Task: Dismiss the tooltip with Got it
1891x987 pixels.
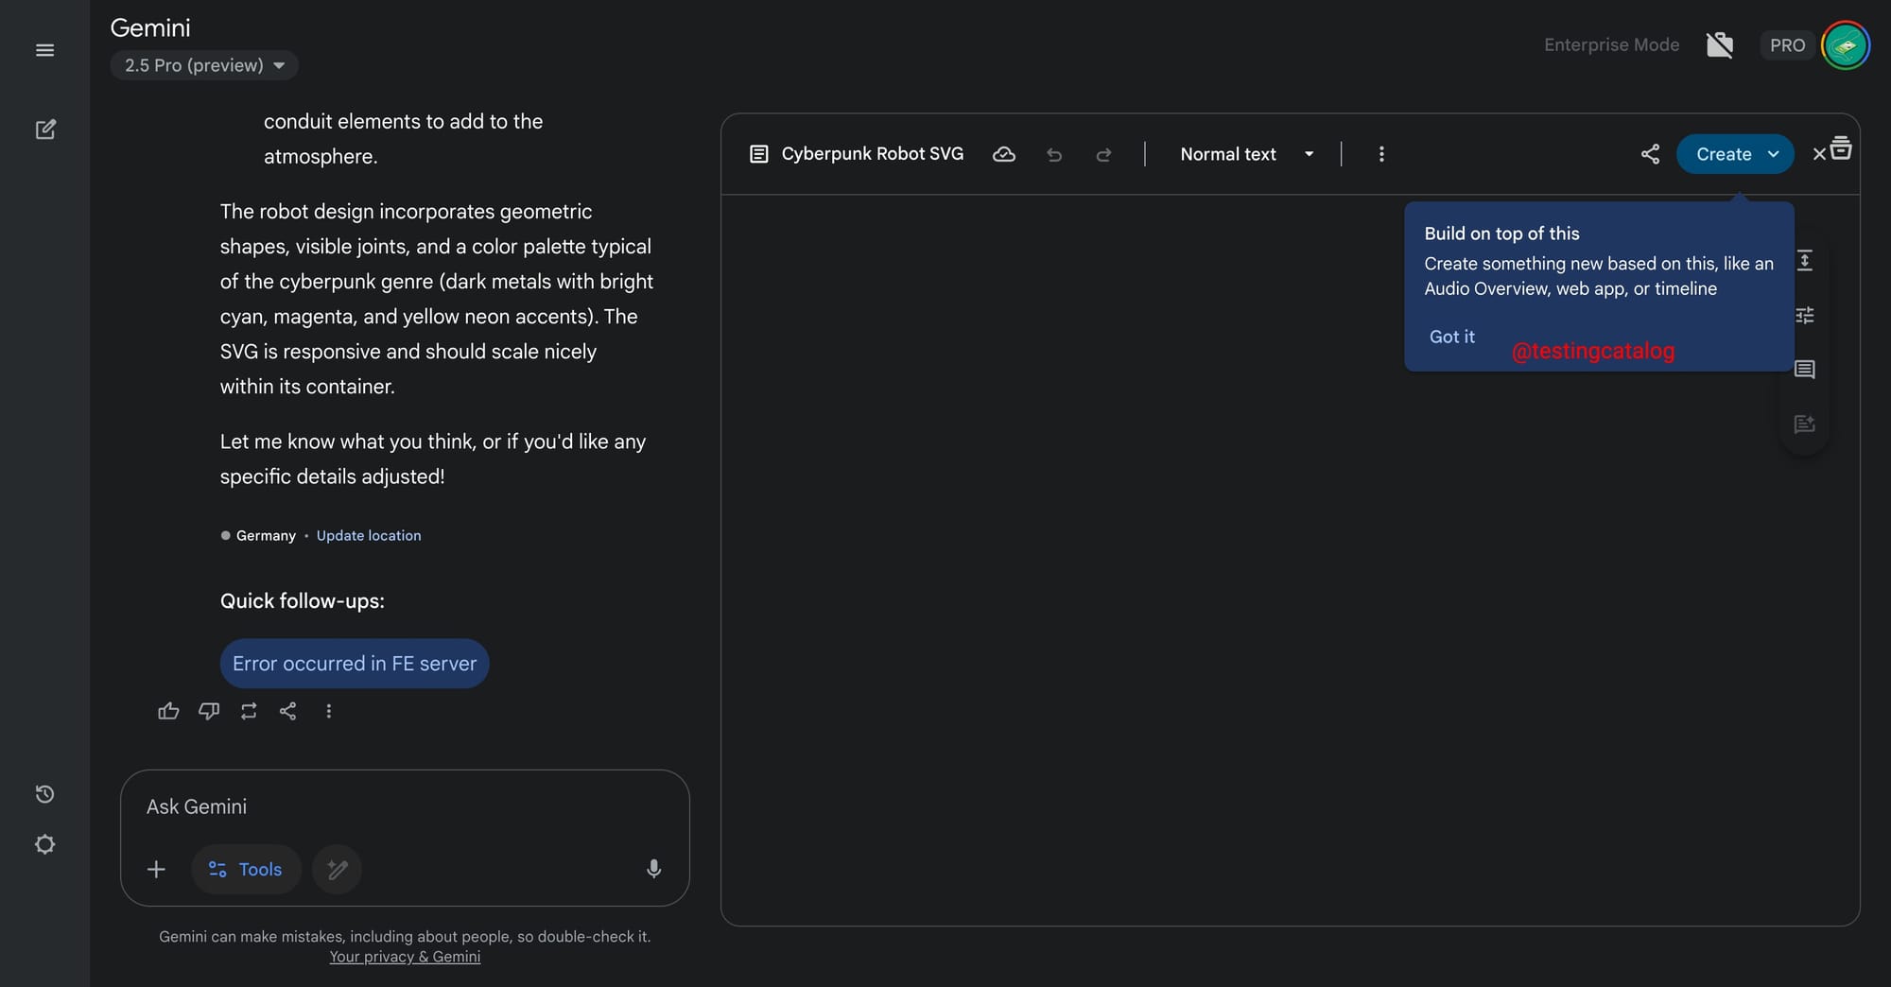Action: 1451,337
